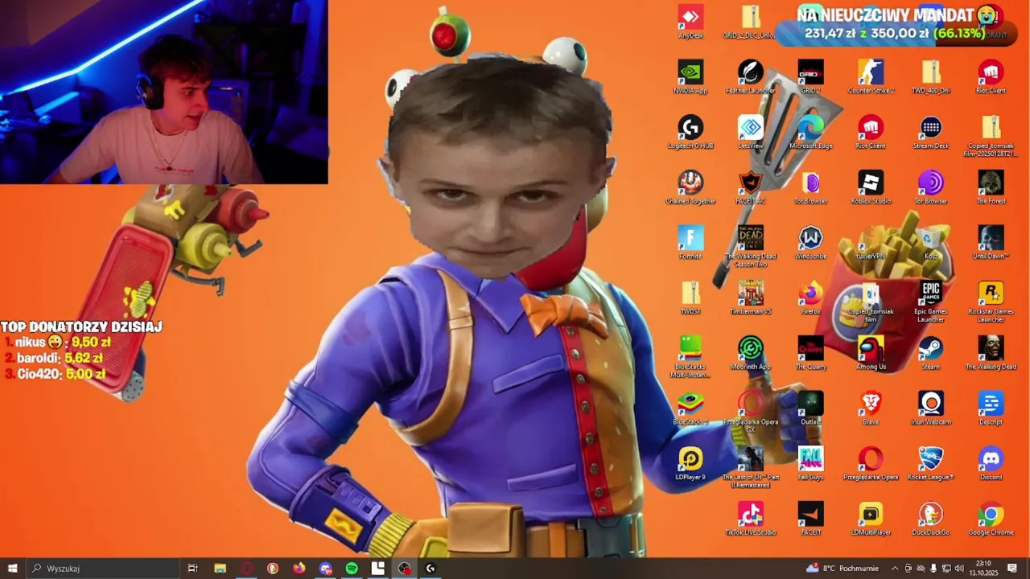Select the Kosz recycle bin icon
The image size is (1030, 579).
pos(931,243)
